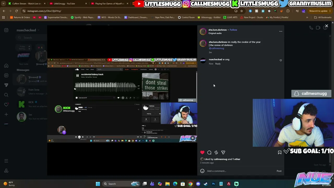Open the emoji picker beside Add a comment
The image size is (334, 188).
[202, 171]
